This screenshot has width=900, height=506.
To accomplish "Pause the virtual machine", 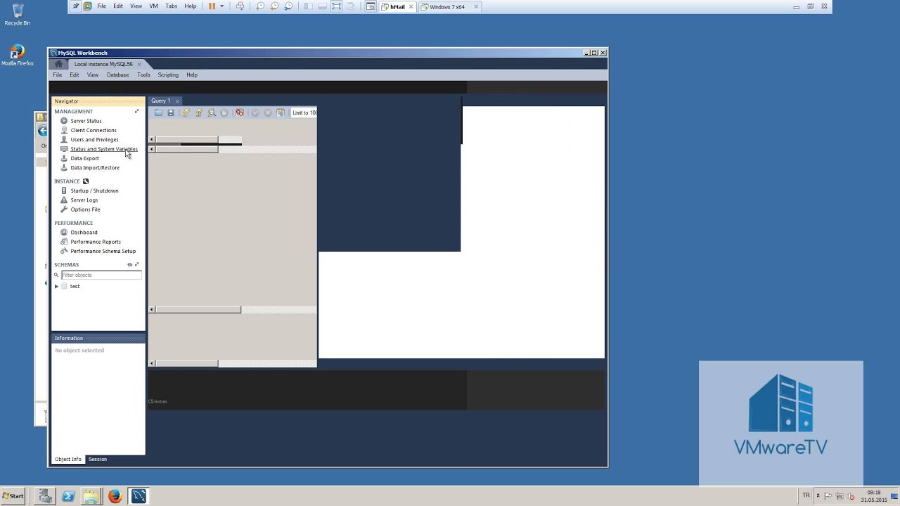I will point(212,6).
